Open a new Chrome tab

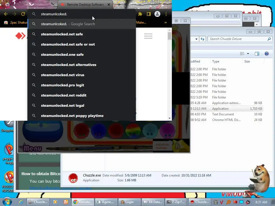119,5
